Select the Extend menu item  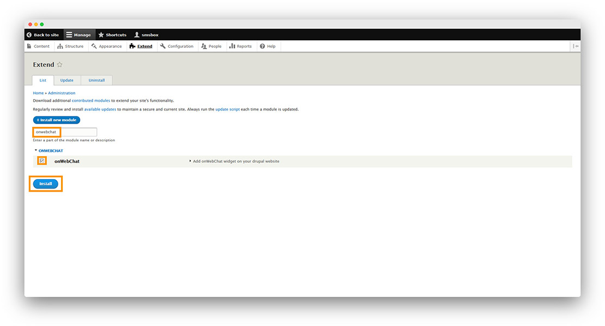(141, 46)
